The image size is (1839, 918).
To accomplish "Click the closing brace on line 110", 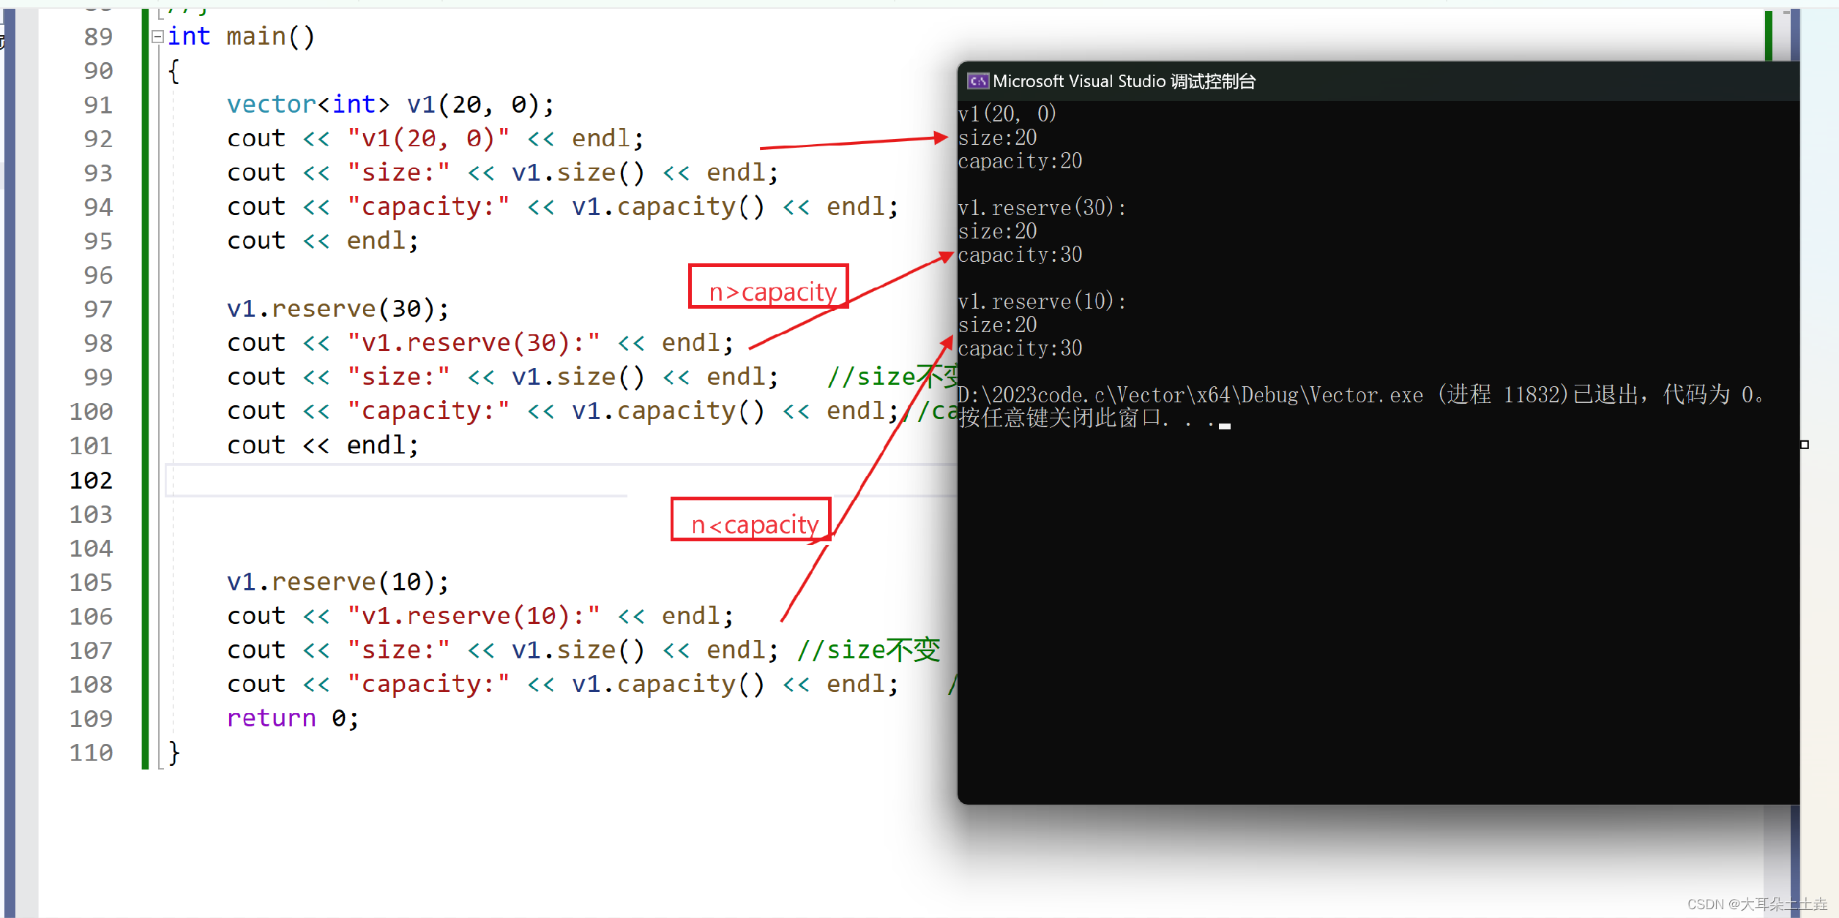I will point(174,753).
